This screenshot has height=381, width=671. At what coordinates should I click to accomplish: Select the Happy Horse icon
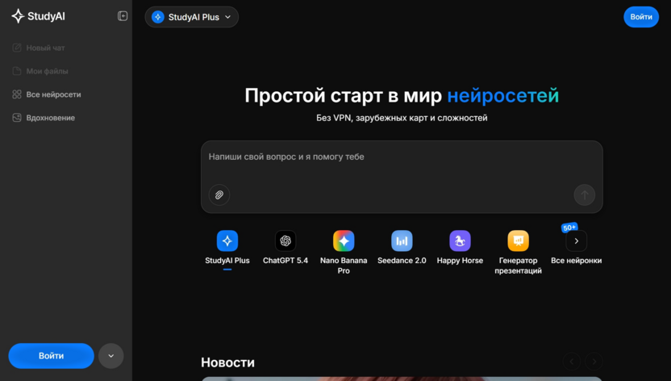tap(460, 241)
